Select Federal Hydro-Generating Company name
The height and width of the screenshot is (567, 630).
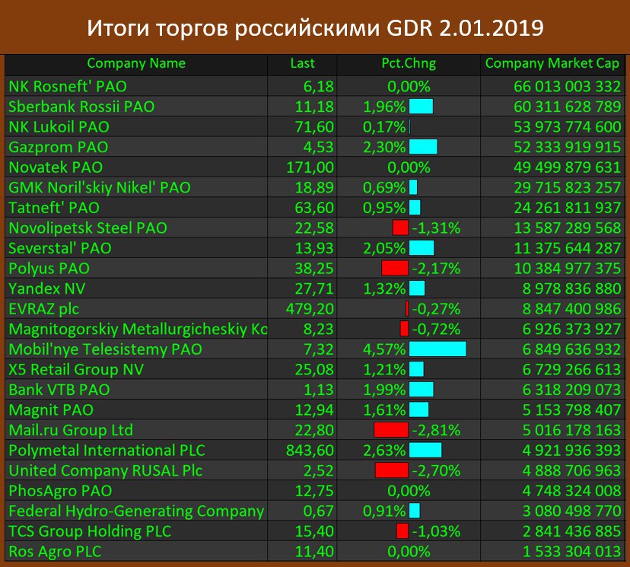[x=136, y=511]
